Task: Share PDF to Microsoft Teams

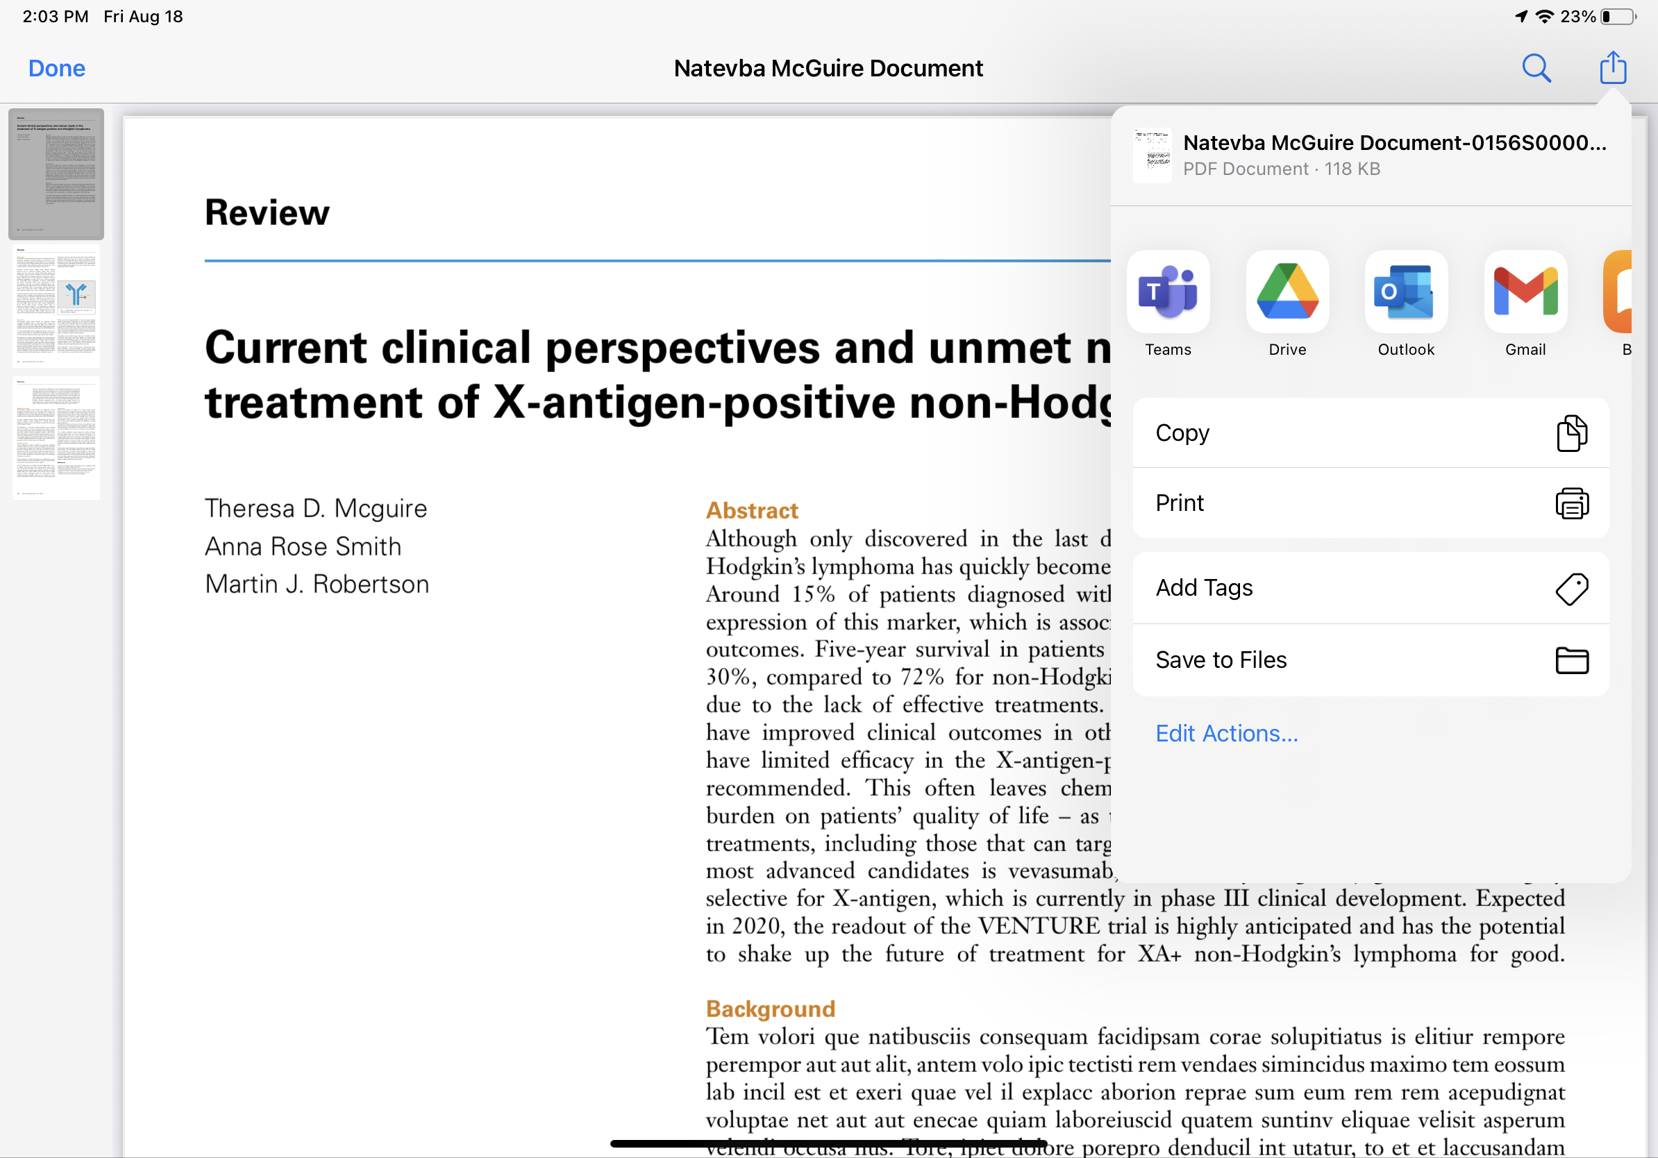Action: pyautogui.click(x=1168, y=292)
